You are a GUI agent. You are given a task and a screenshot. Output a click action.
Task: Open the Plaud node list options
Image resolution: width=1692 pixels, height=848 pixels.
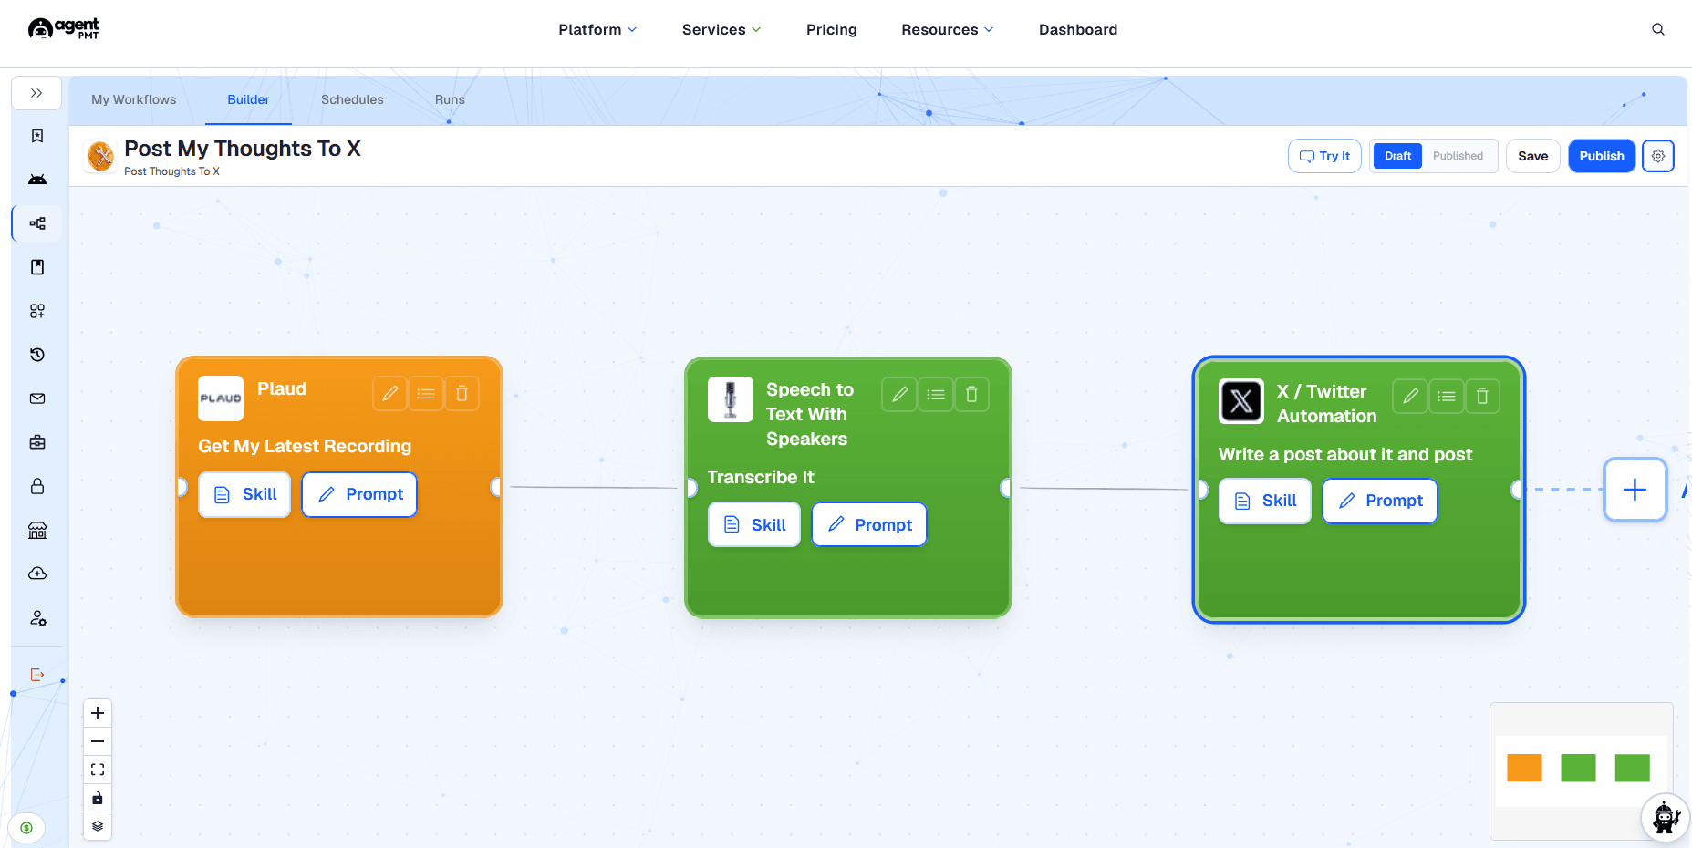coord(426,394)
